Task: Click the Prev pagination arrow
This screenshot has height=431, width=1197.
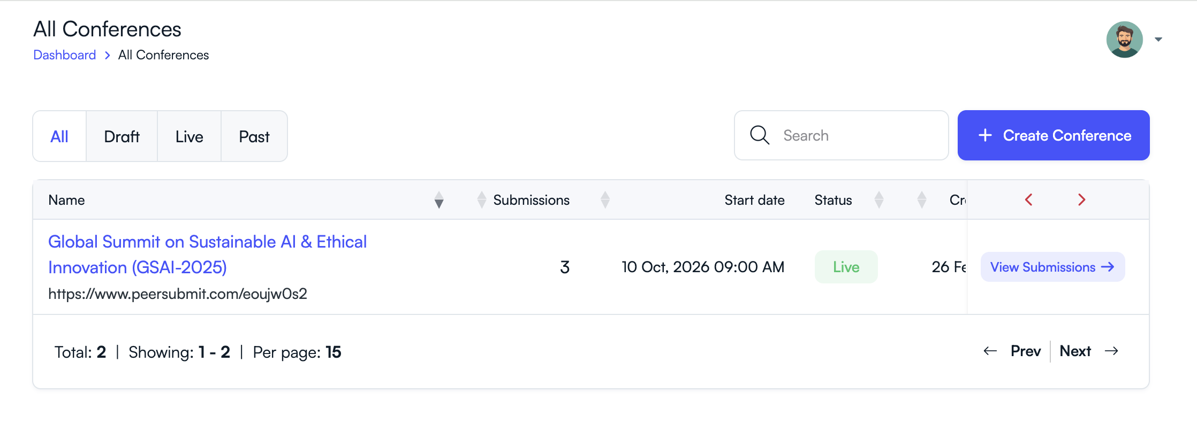Action: coord(991,351)
